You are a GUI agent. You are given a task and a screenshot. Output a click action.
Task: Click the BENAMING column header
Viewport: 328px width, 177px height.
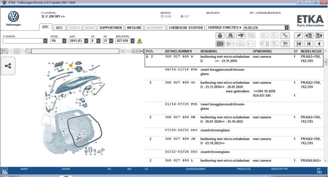pos(209,51)
